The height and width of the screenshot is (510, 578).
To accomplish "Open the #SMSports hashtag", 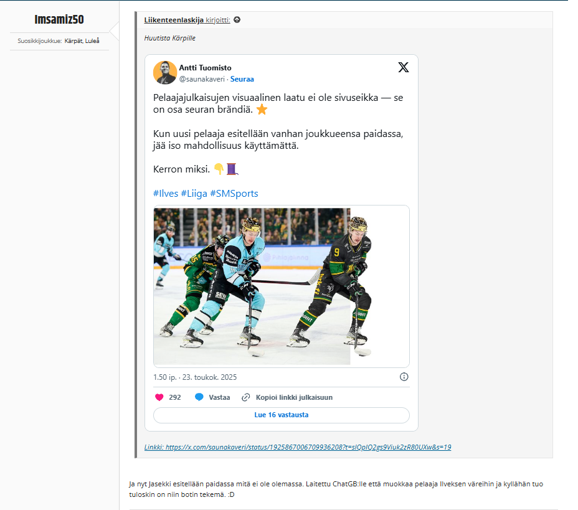I will click(x=234, y=194).
